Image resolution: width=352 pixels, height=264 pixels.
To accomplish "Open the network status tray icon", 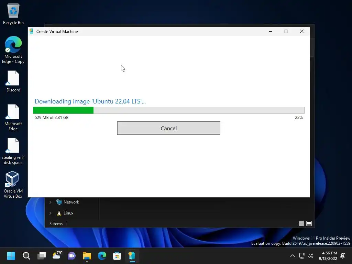I will (302, 256).
